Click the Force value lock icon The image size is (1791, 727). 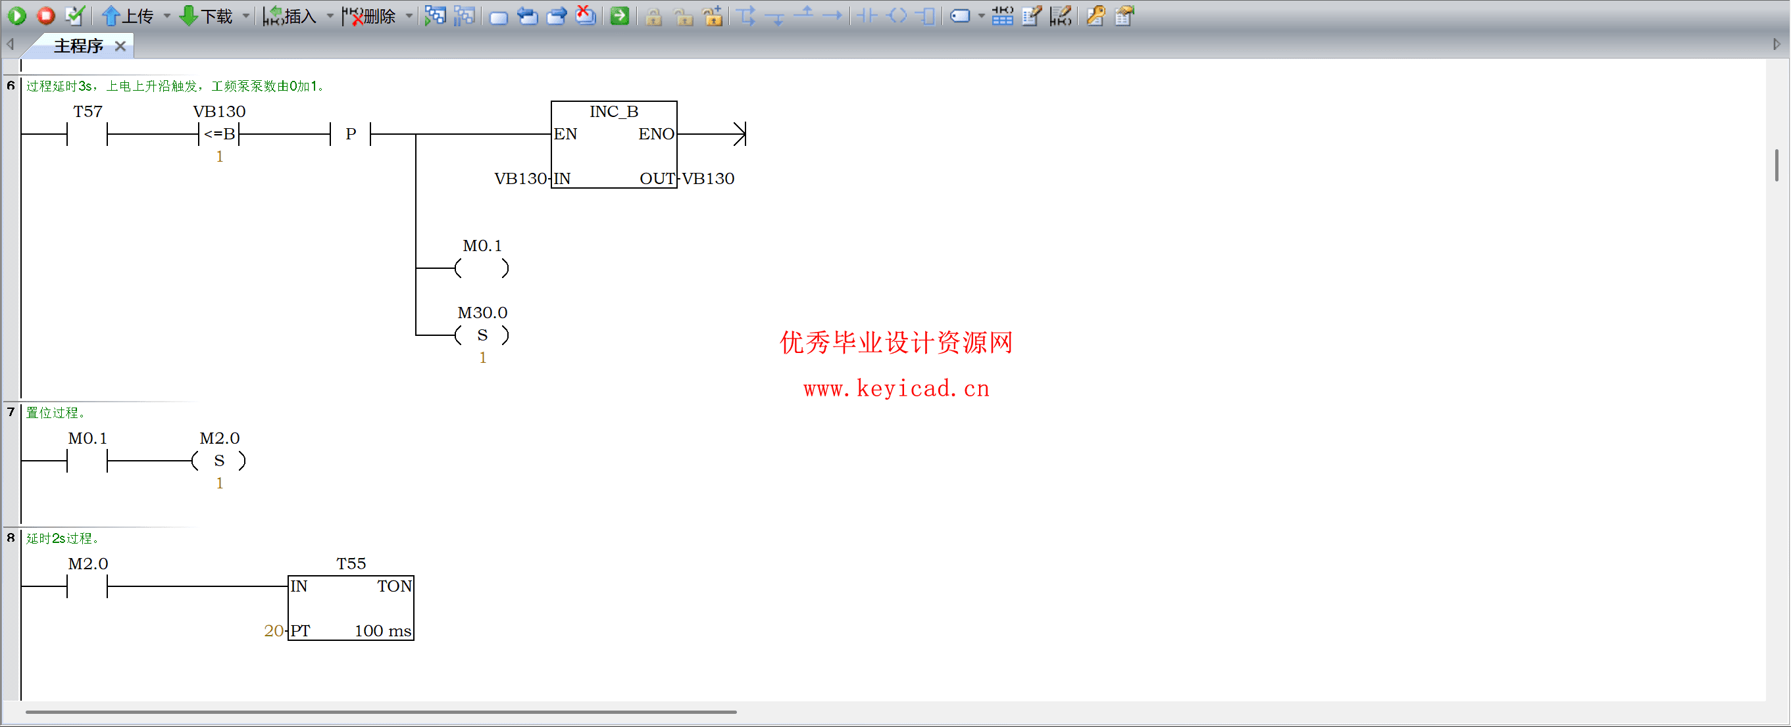point(653,16)
